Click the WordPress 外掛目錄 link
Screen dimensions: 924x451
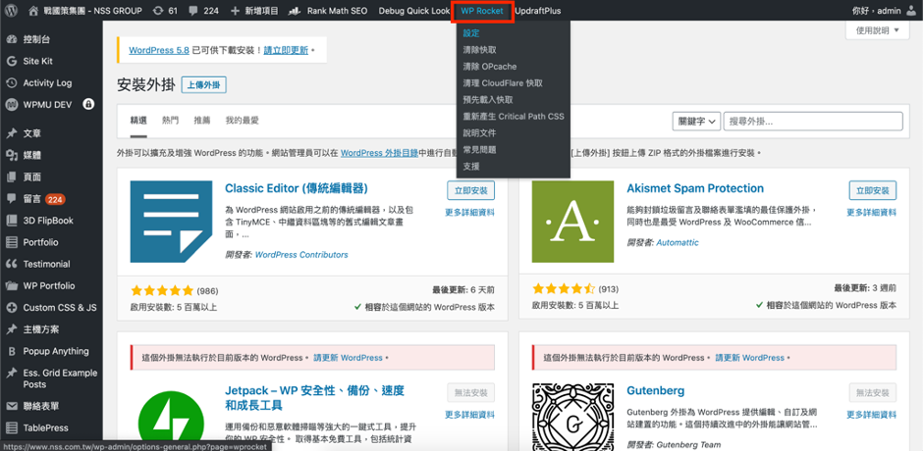pyautogui.click(x=379, y=152)
